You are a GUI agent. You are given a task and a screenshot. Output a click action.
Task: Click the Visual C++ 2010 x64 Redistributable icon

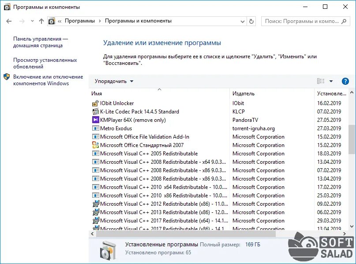pyautogui.click(x=96, y=187)
